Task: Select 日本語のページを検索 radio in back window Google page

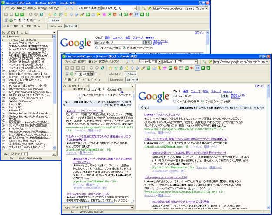Action: click(x=124, y=48)
